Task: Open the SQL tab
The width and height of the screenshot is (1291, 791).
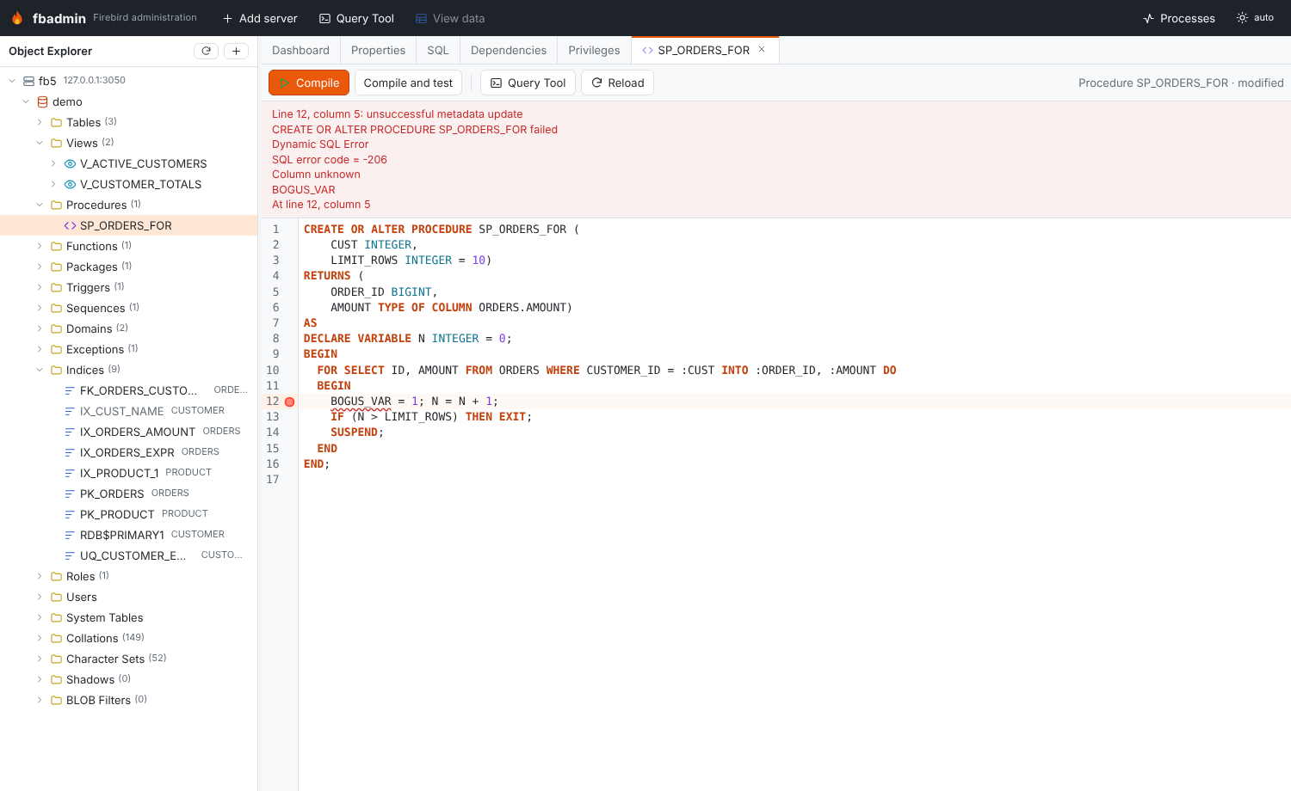Action: [x=438, y=50]
